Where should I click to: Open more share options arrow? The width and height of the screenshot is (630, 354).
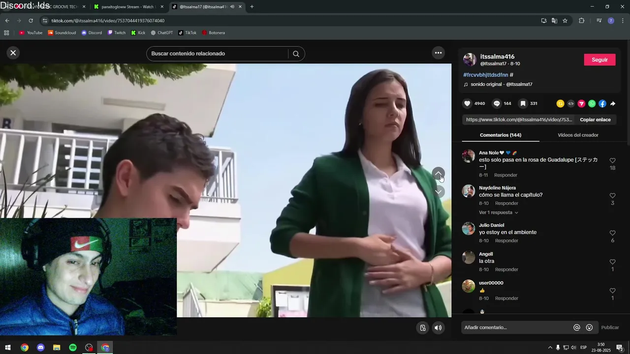[613, 104]
